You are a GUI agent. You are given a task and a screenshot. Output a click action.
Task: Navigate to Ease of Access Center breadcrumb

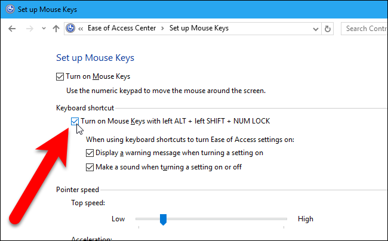[122, 28]
